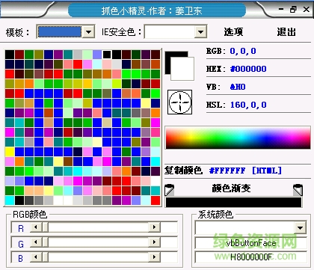Click the R slider right arrow
314x270 pixels.
[154, 227]
